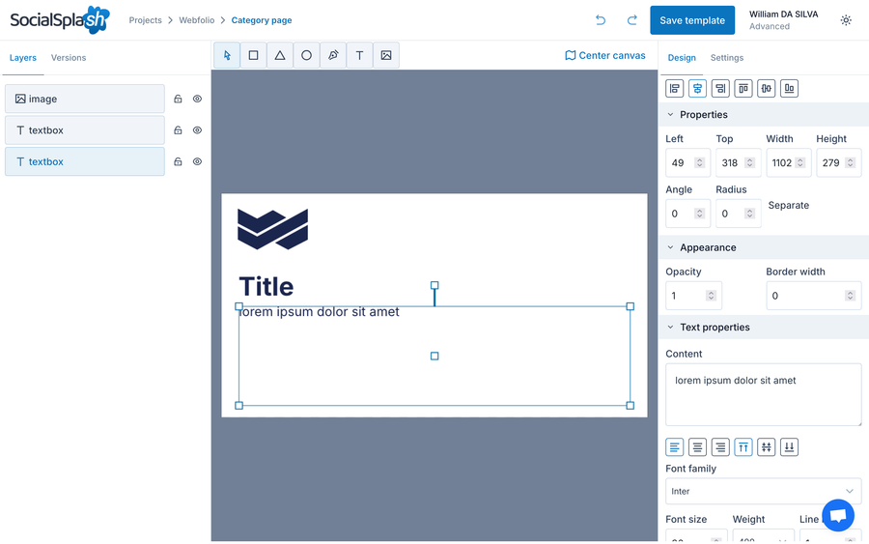Click the redo arrow icon
The image size is (869, 544).
pyautogui.click(x=631, y=20)
